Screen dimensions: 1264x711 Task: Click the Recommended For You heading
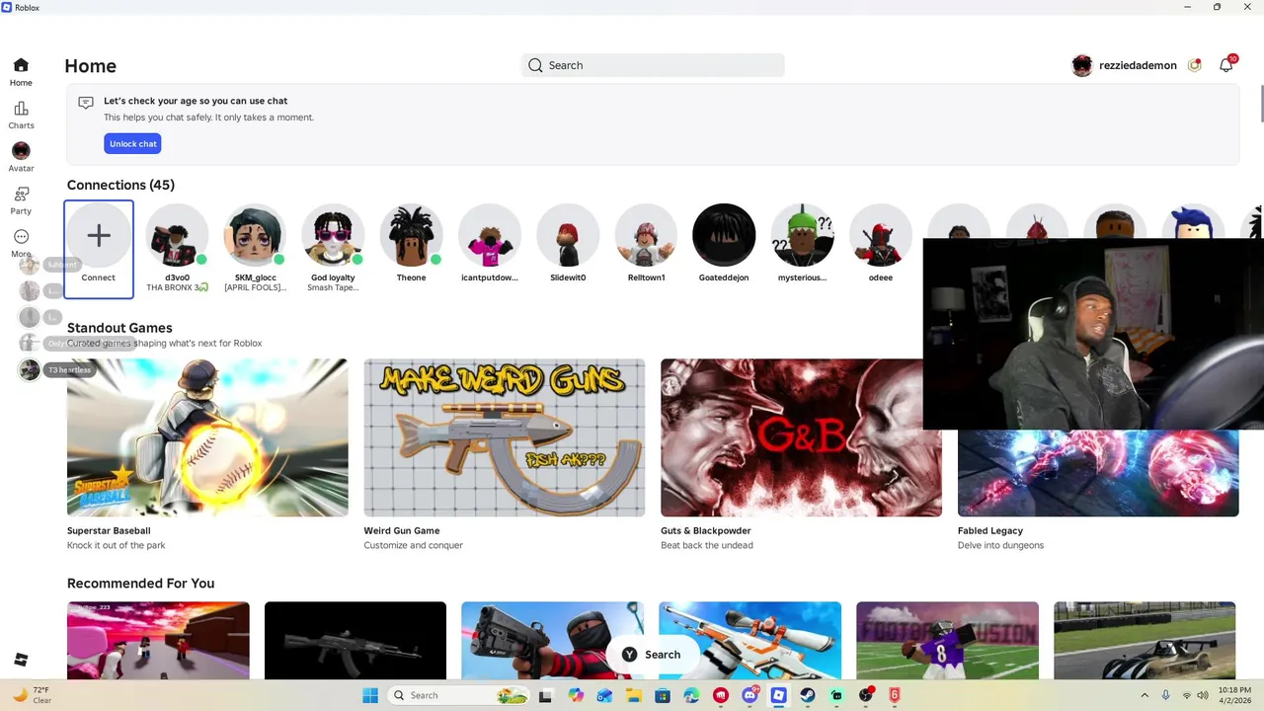(140, 584)
